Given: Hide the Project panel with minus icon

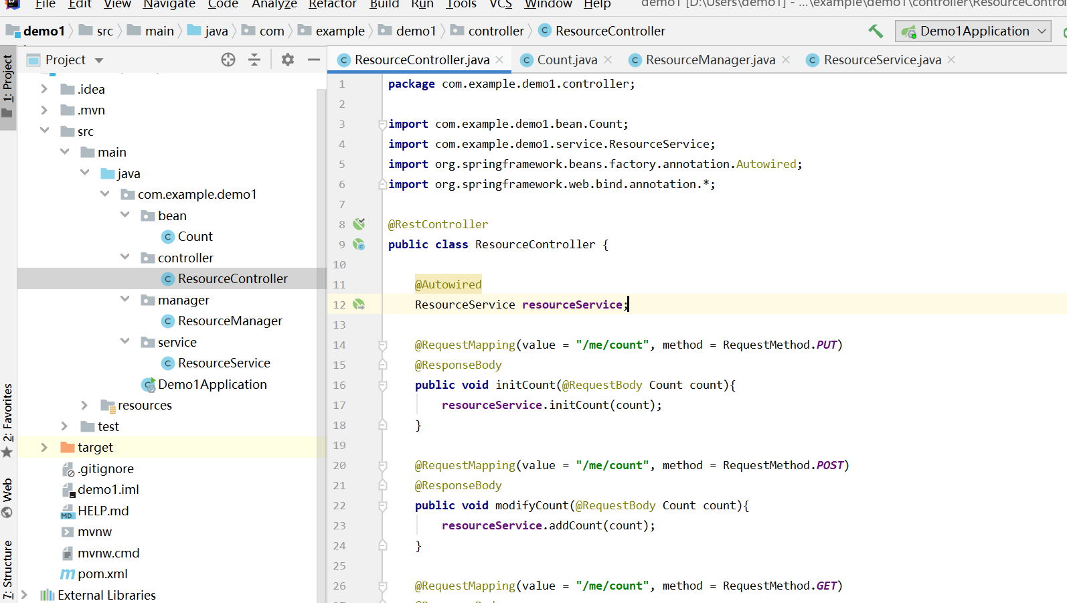Looking at the screenshot, I should [313, 60].
